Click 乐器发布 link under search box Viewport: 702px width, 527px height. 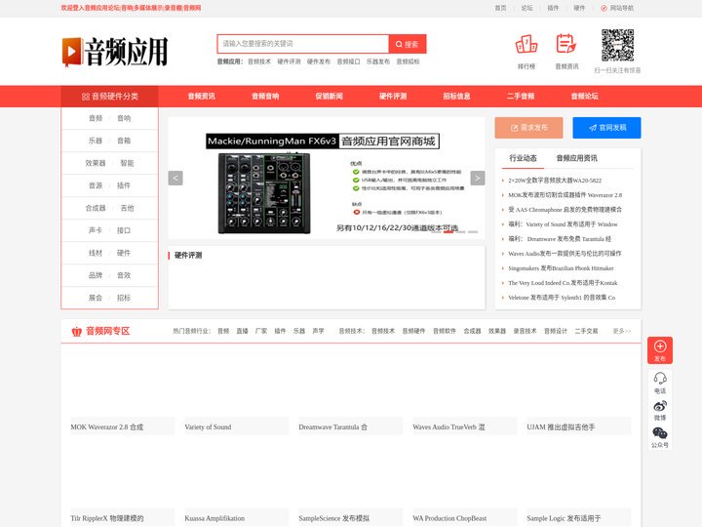point(378,61)
